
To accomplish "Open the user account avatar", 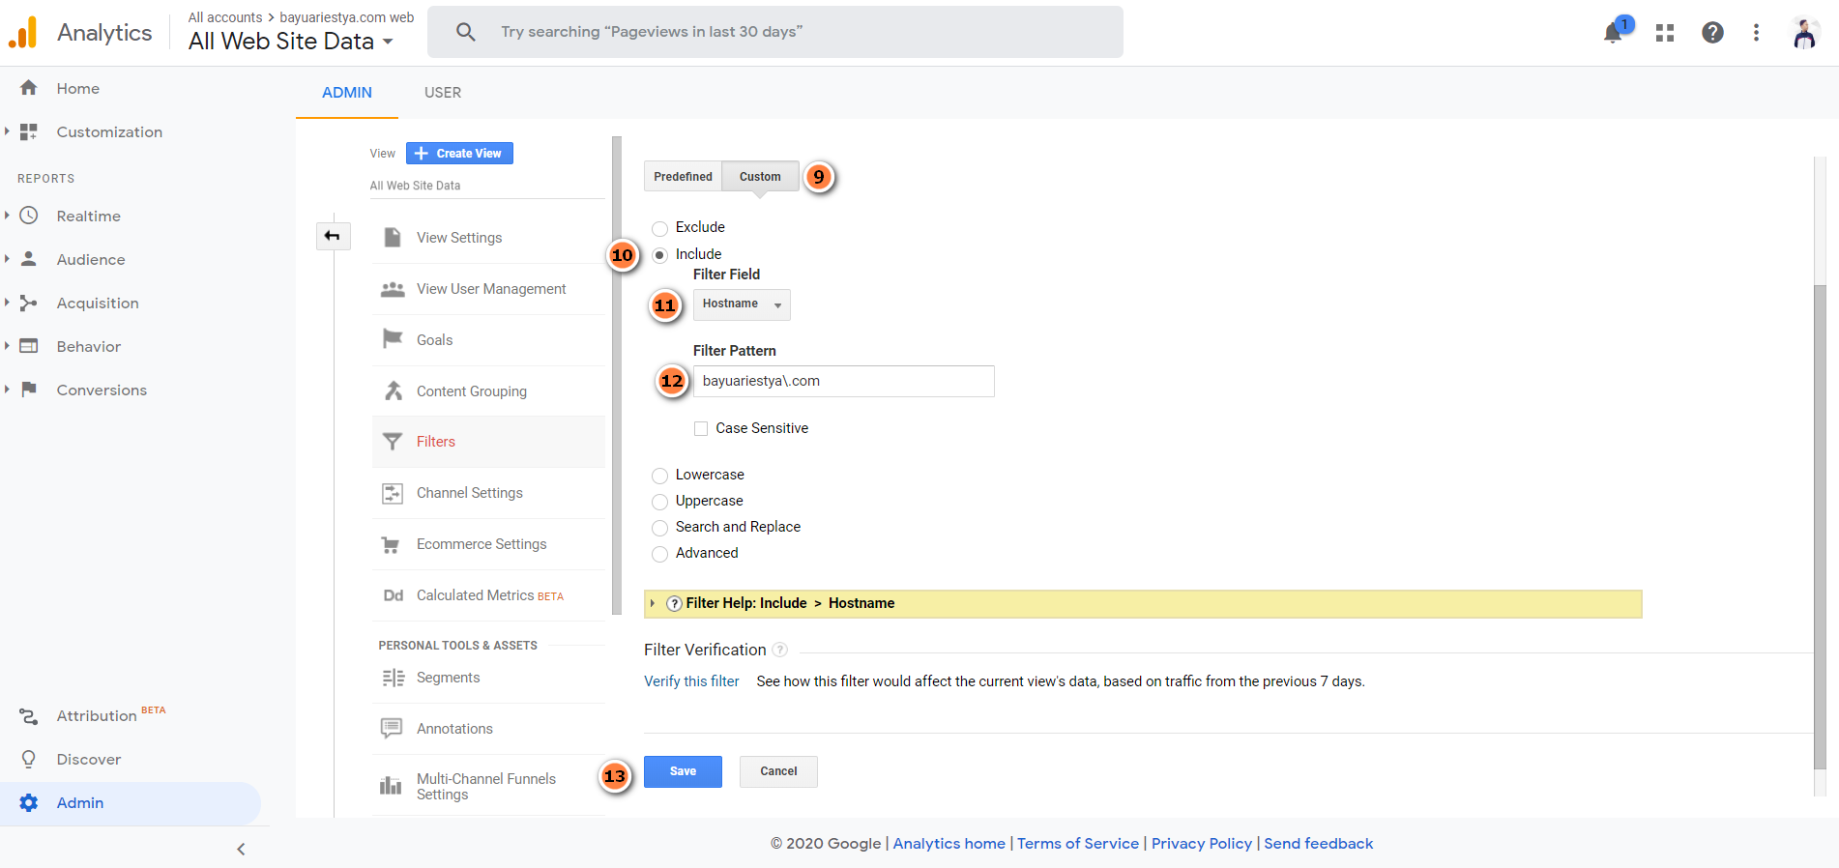I will (x=1804, y=33).
